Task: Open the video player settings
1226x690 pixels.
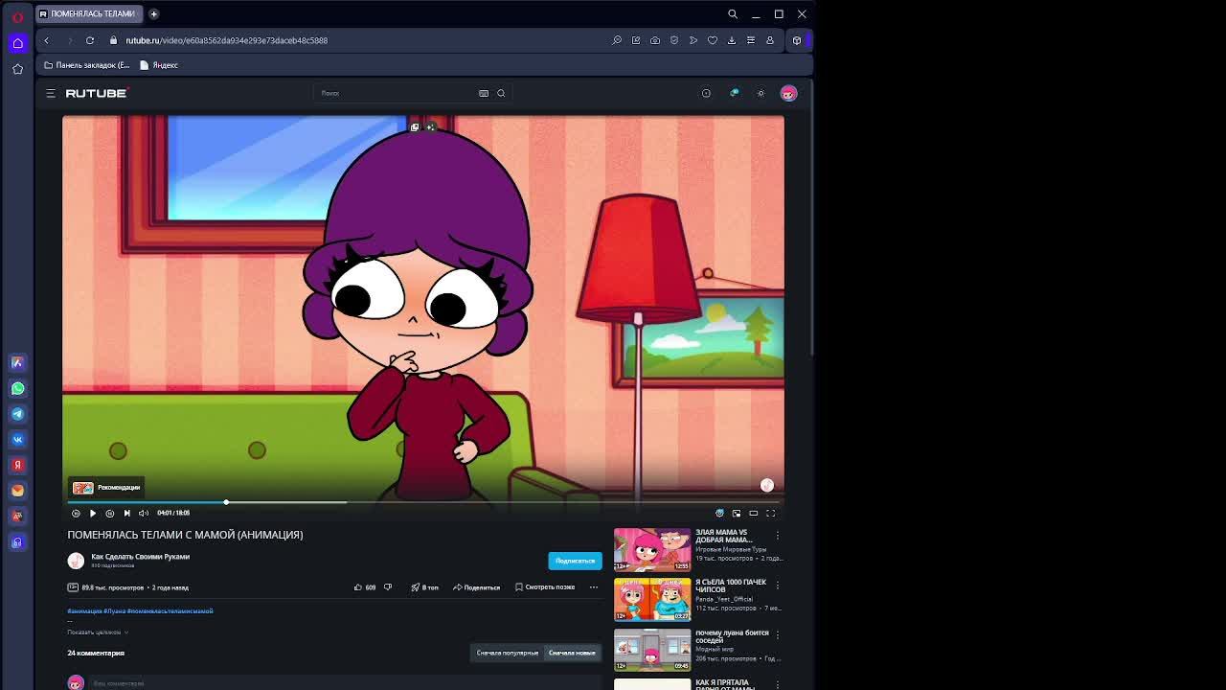Action: [x=719, y=513]
